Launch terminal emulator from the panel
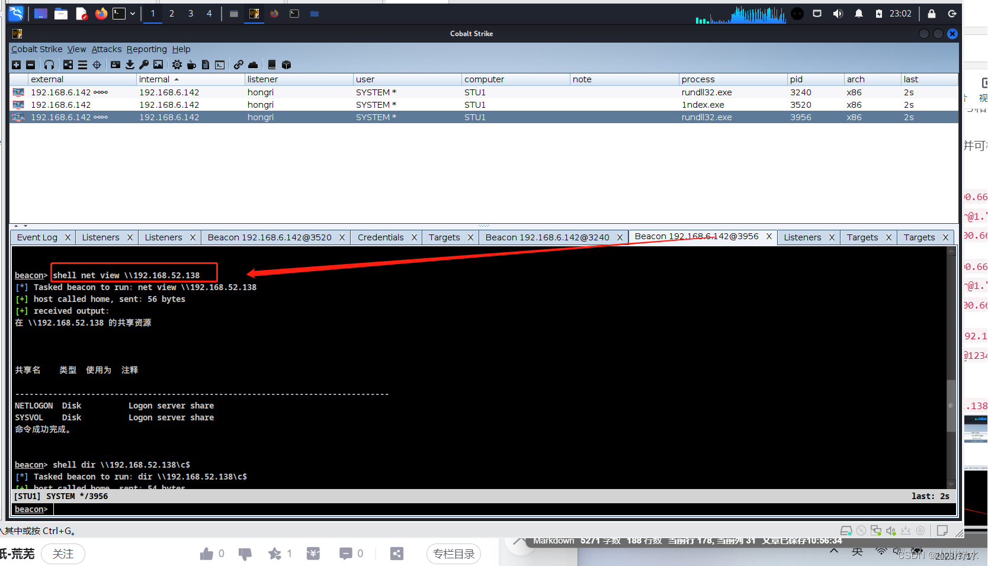Viewport: 988px width, 566px height. [x=119, y=14]
